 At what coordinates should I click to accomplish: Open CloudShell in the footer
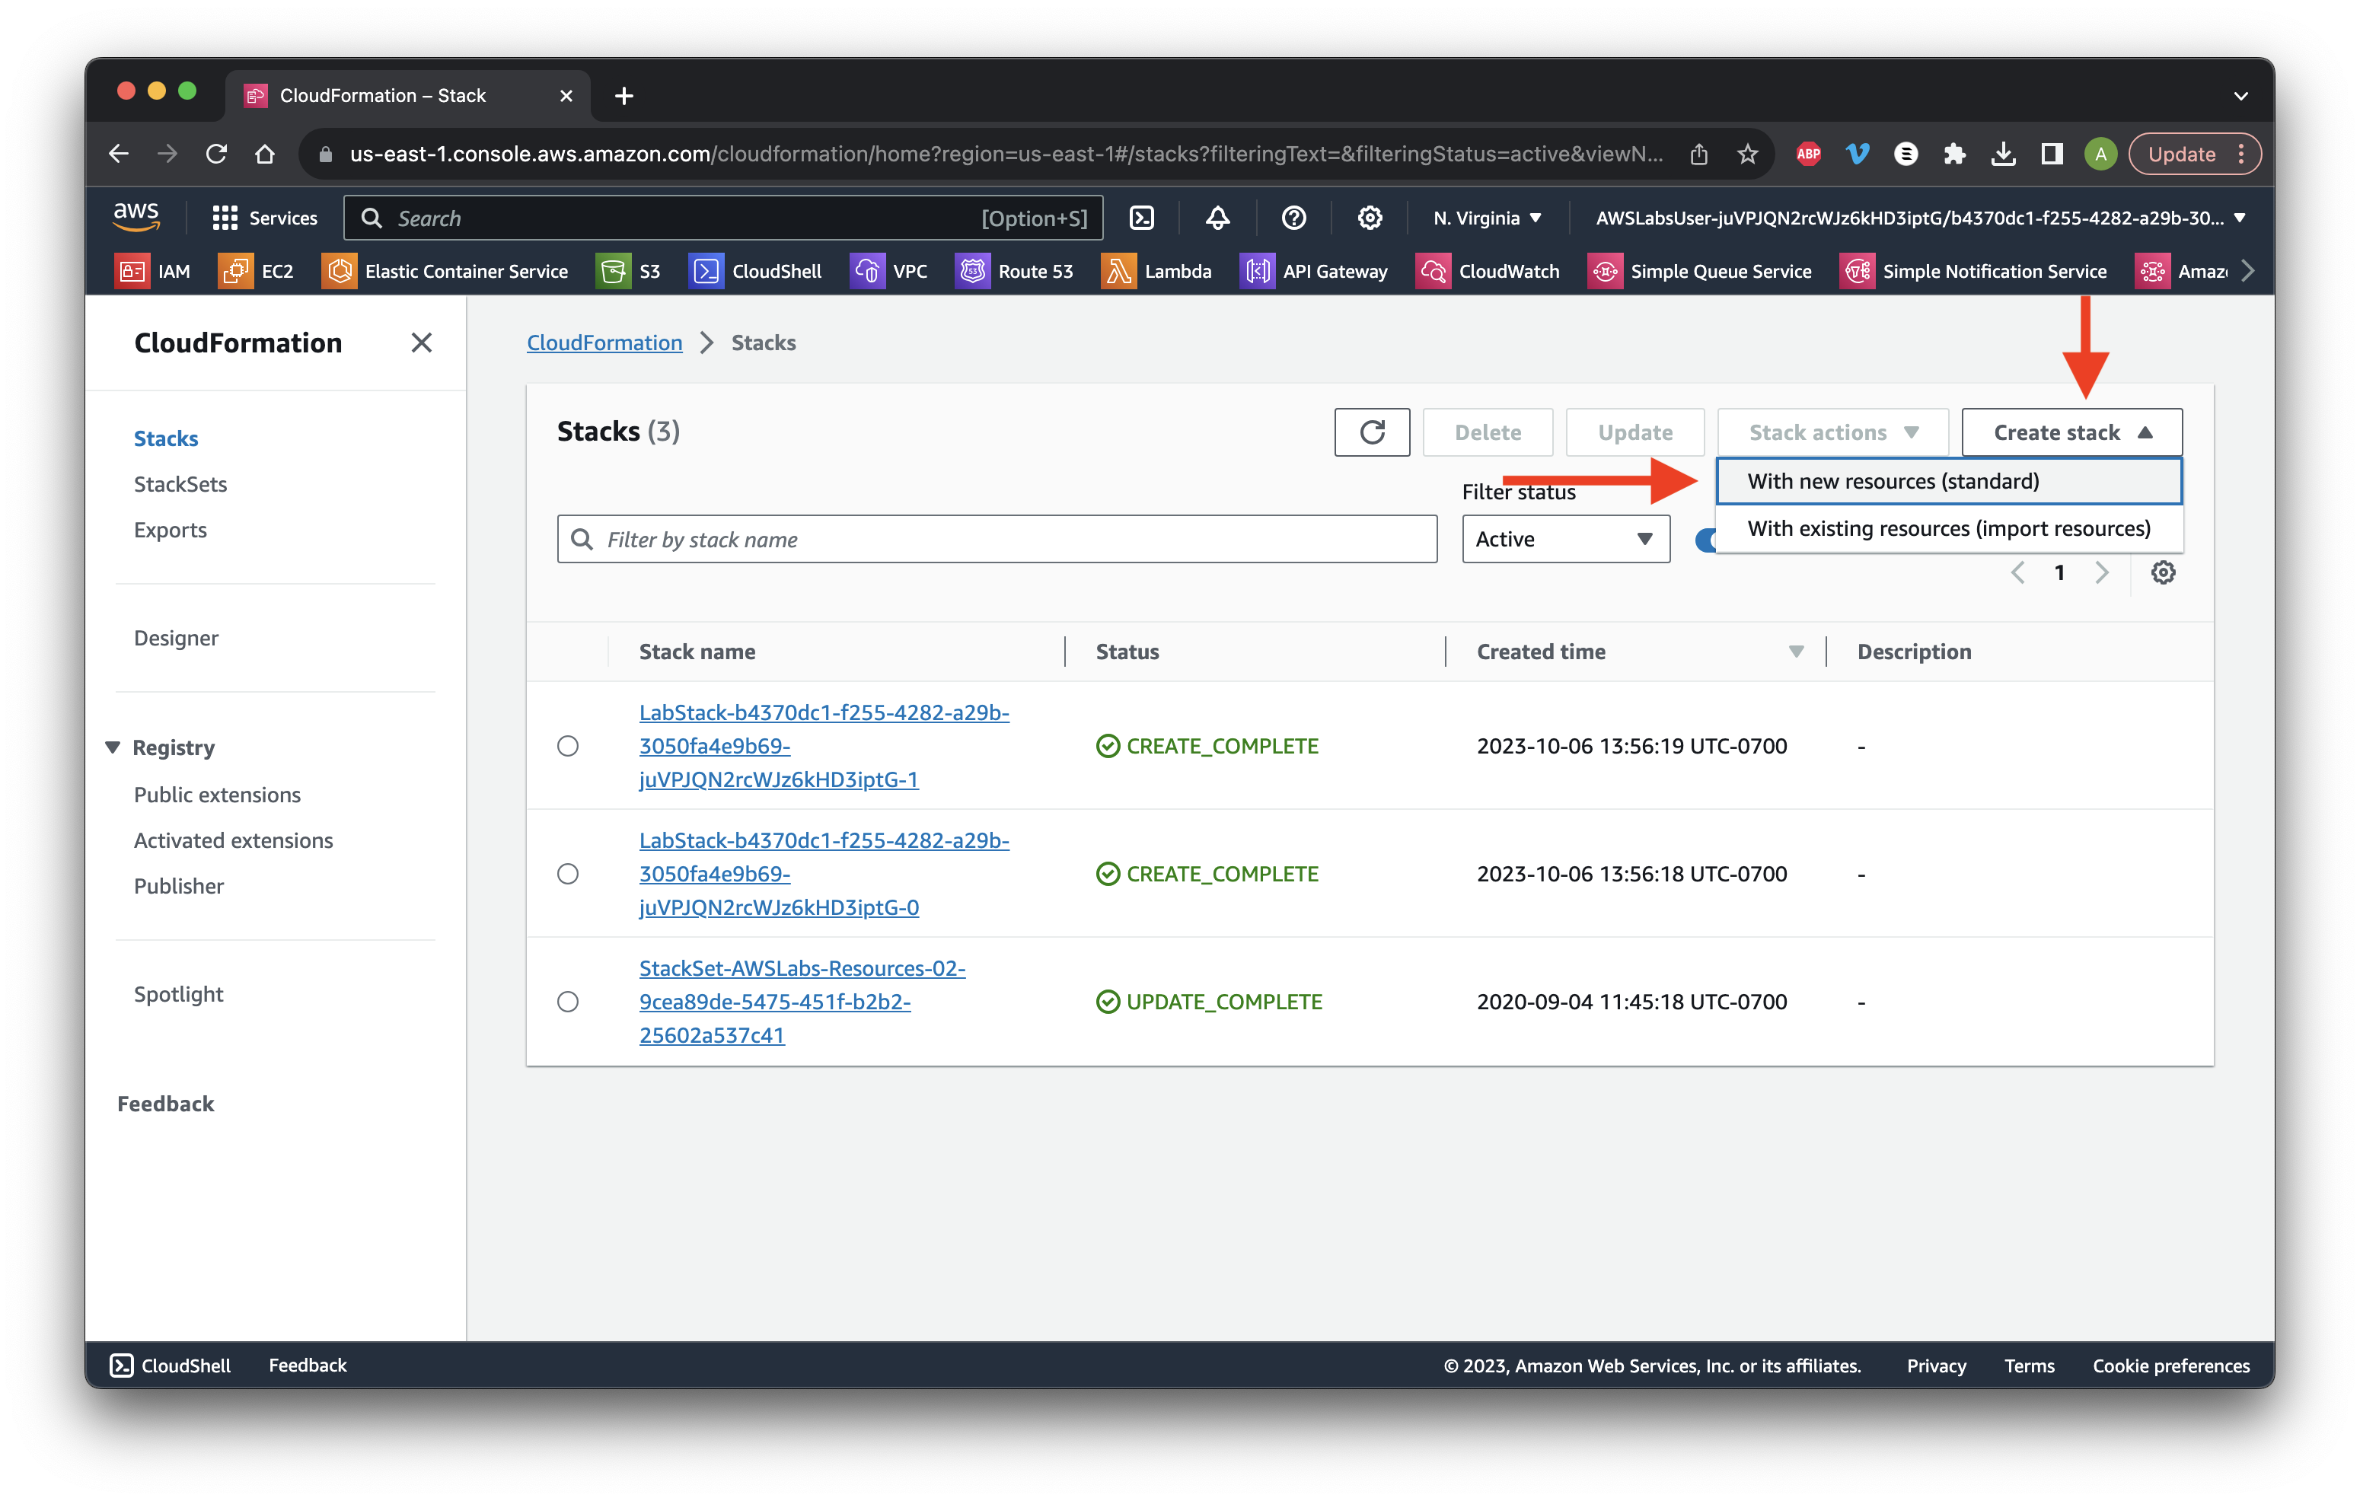(171, 1365)
